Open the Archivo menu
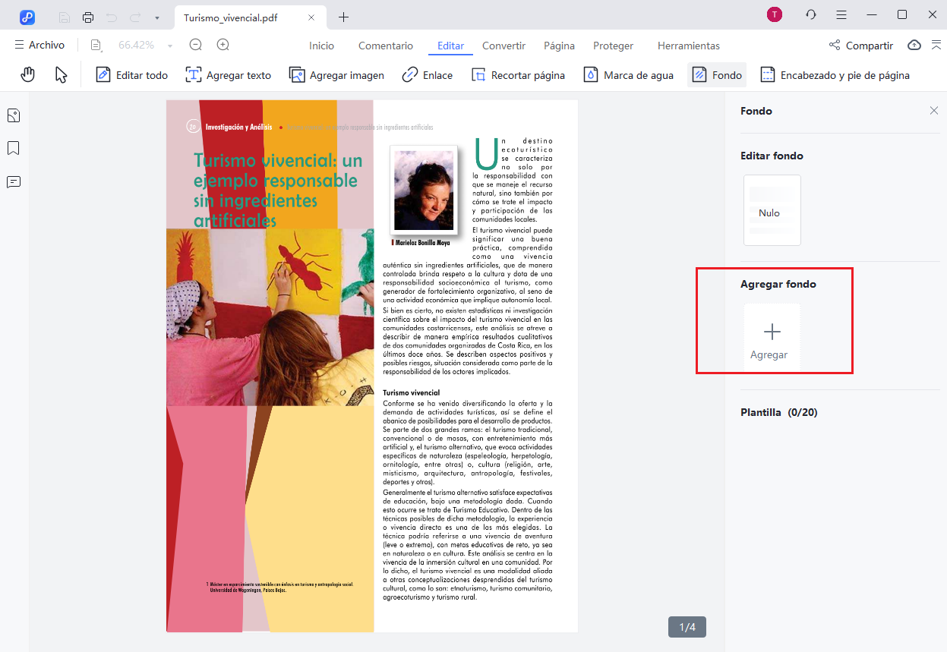Image resolution: width=947 pixels, height=652 pixels. [39, 46]
